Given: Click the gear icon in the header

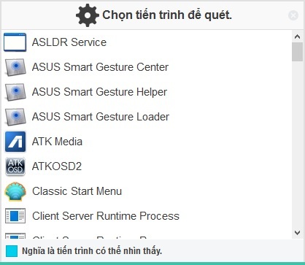Looking at the screenshot, I should coord(88,15).
